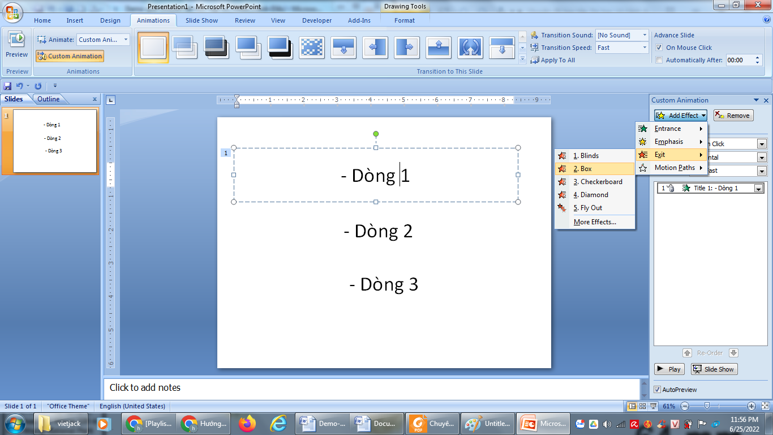Click the Redo icon
The width and height of the screenshot is (773, 435).
(x=38, y=86)
